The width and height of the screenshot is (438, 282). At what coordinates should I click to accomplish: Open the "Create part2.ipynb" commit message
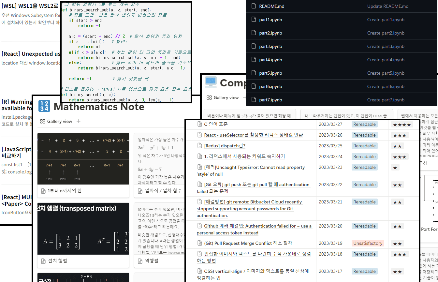coord(386,33)
